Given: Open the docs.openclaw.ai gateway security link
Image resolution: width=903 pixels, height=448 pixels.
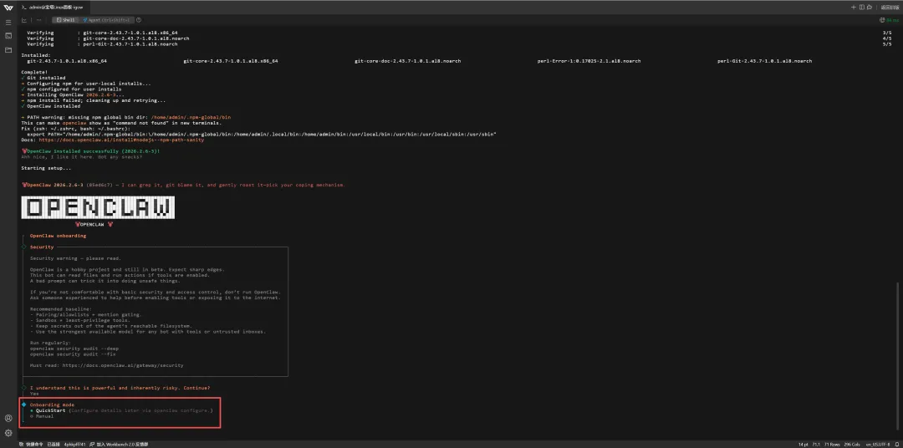Looking at the screenshot, I should click(x=123, y=365).
